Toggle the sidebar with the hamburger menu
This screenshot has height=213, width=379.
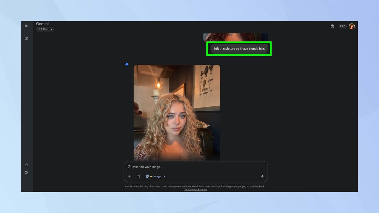(x=26, y=26)
